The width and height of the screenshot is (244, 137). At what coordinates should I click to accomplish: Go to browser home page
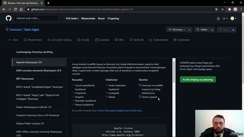(21, 9)
